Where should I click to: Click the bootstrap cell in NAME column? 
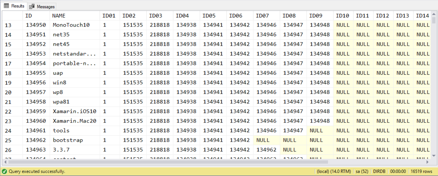tap(68, 140)
